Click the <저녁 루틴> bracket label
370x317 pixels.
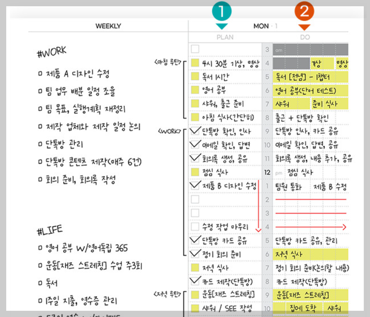167,295
